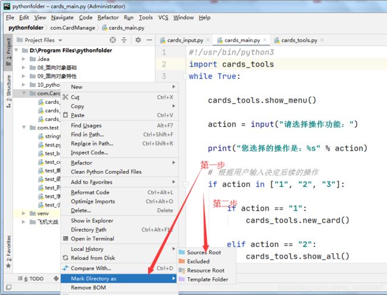Select Show in Explorer
Image resolution: width=387 pixels, height=295 pixels.
click(x=119, y=220)
